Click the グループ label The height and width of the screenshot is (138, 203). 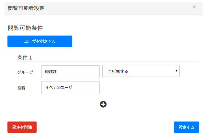point(25,72)
